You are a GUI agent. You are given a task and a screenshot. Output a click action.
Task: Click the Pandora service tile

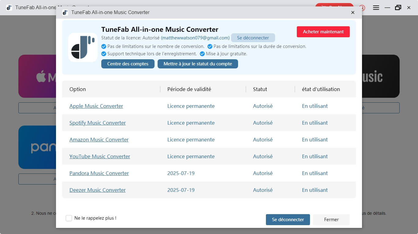[37, 147]
